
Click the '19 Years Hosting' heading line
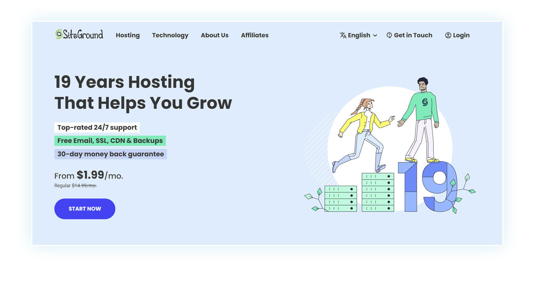pyautogui.click(x=124, y=82)
